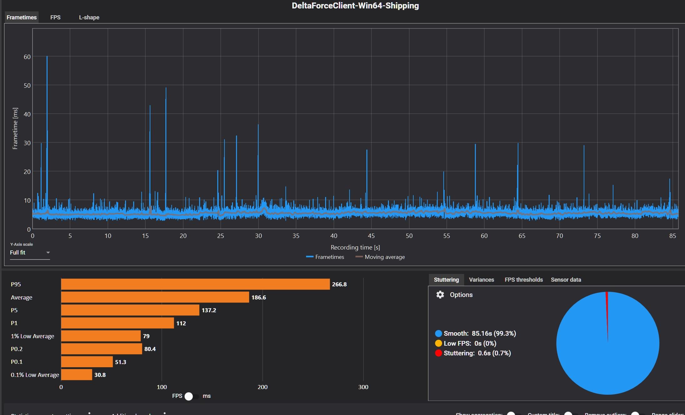Click the yellow Low FPS legend dot
Image resolution: width=685 pixels, height=415 pixels.
pyautogui.click(x=438, y=343)
